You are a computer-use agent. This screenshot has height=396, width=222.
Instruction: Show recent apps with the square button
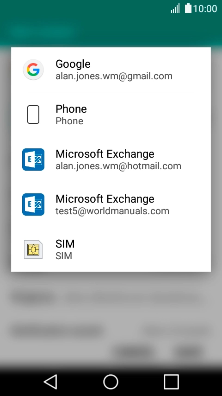tap(171, 382)
